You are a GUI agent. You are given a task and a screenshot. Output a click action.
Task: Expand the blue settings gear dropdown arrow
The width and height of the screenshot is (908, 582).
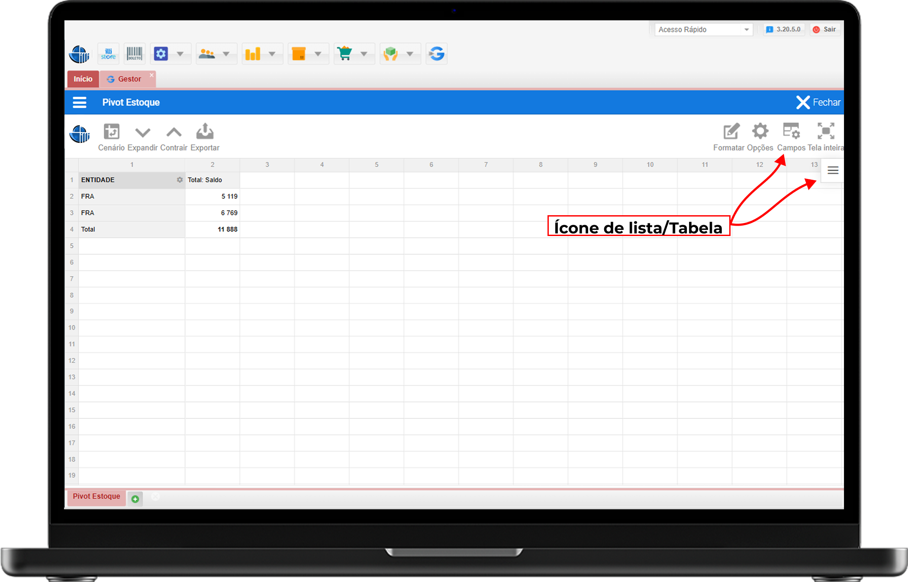point(180,54)
